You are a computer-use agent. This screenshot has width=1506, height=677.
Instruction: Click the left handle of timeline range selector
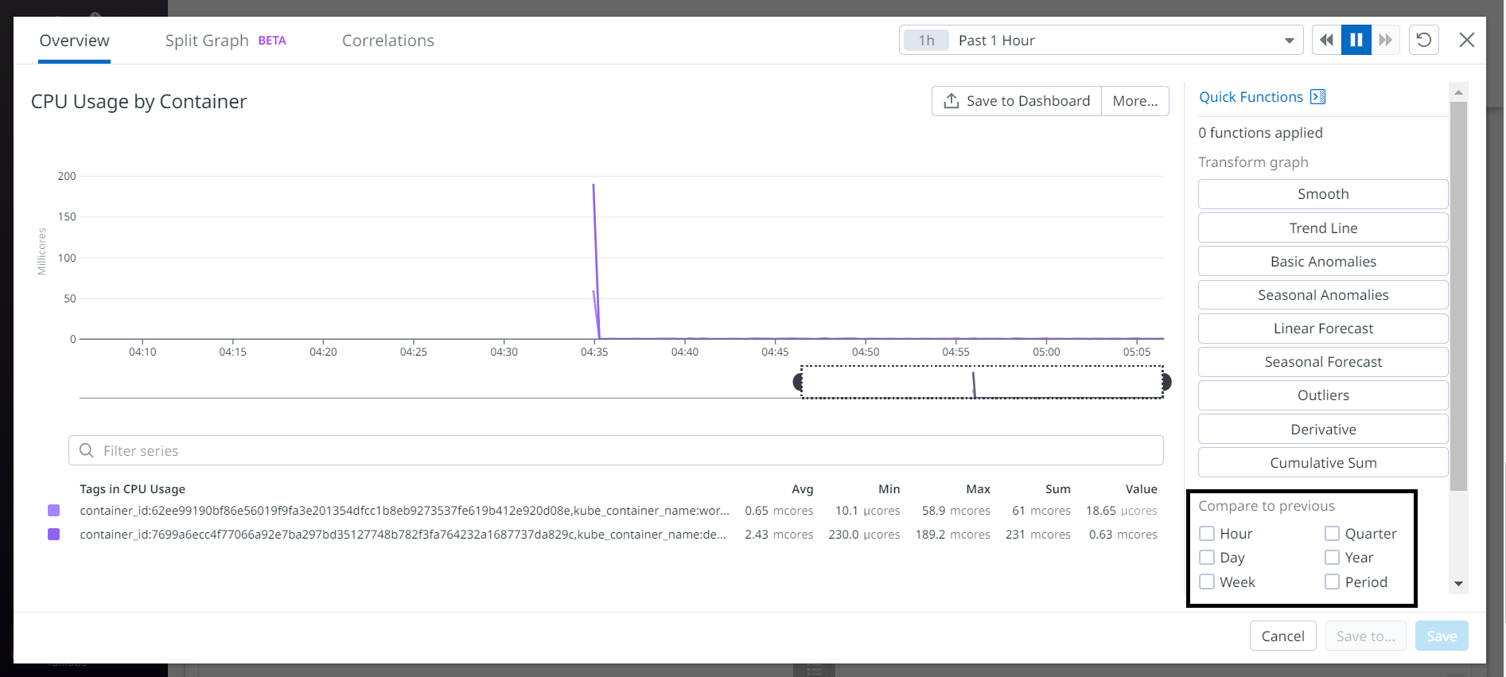798,383
